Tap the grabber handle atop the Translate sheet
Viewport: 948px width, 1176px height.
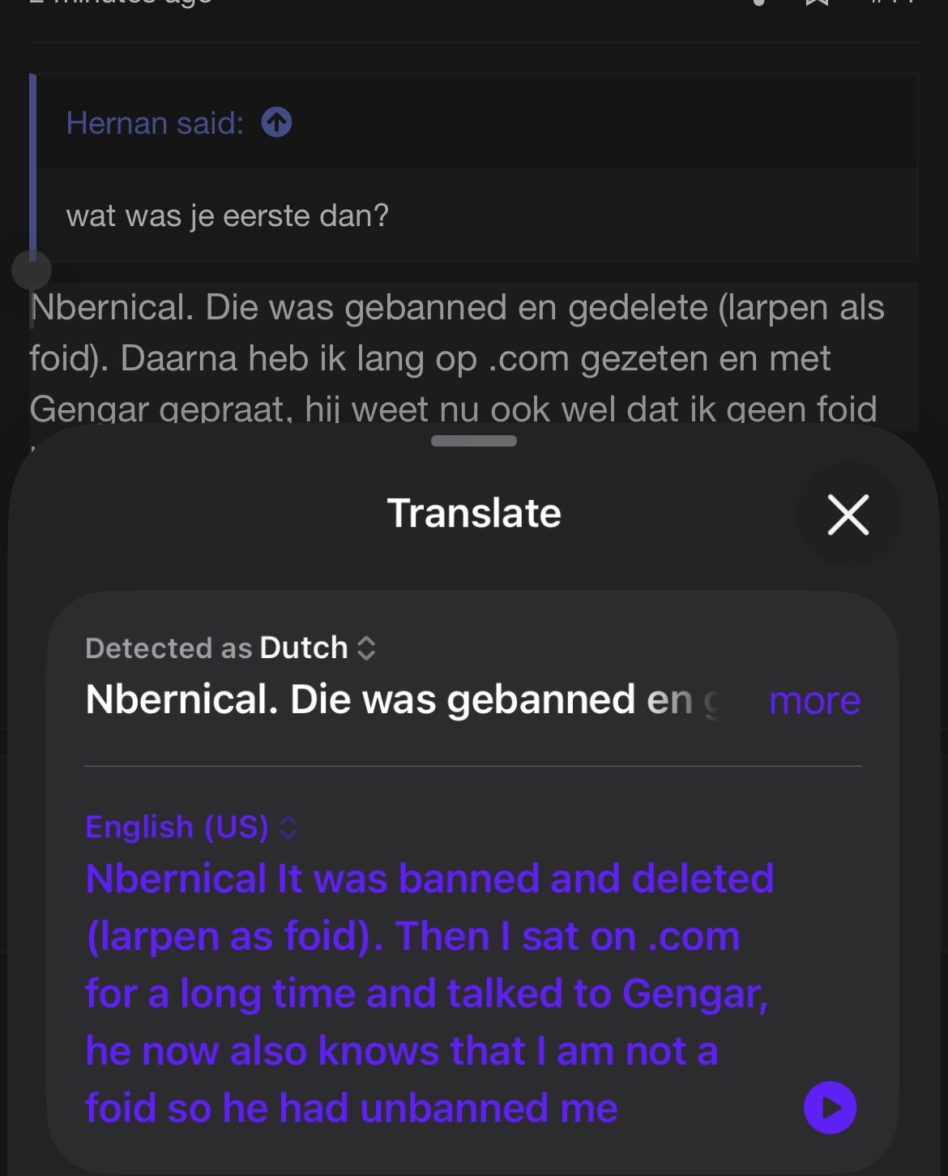click(474, 441)
